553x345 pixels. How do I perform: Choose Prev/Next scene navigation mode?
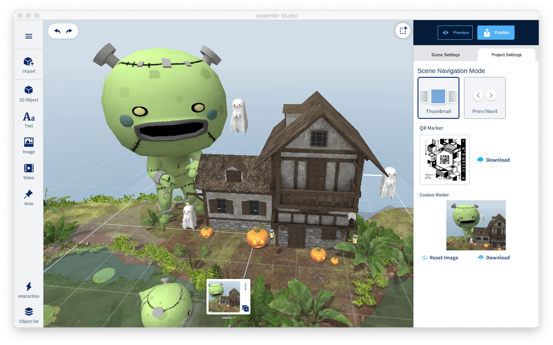[x=484, y=98]
